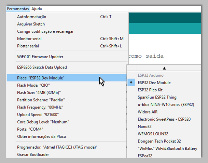Viewport: 208px width, 163px height.
Task: Open the Ferramentas menu
Action: [x=18, y=9]
